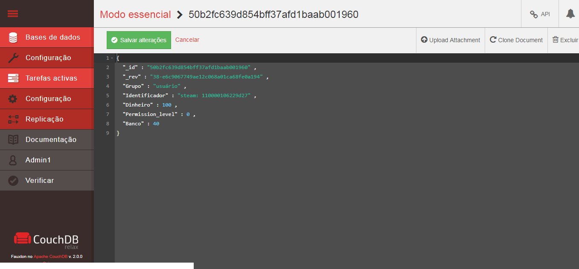This screenshot has width=579, height=269.
Task: Click the Dinheiro value 100
Action: click(x=166, y=105)
